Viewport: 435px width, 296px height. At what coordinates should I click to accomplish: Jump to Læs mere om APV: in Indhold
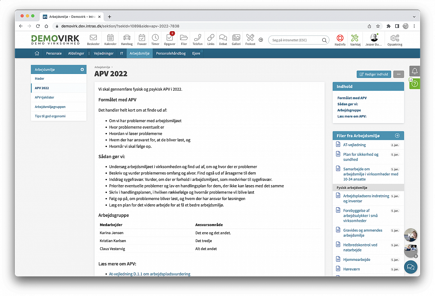[352, 116]
